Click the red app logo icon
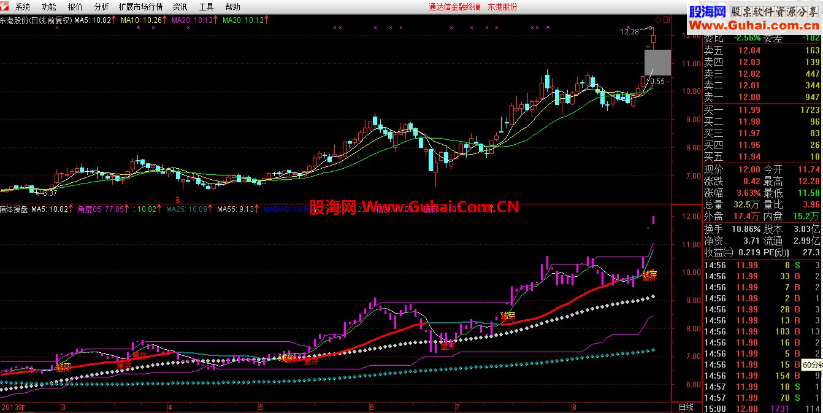Image resolution: width=823 pixels, height=413 pixels. point(6,7)
